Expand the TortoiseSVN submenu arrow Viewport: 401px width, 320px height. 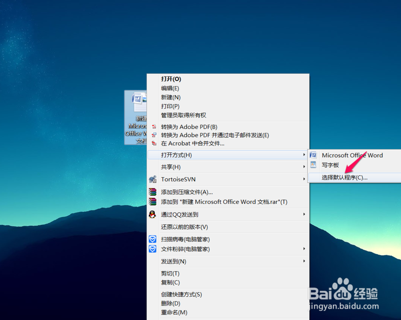(304, 179)
